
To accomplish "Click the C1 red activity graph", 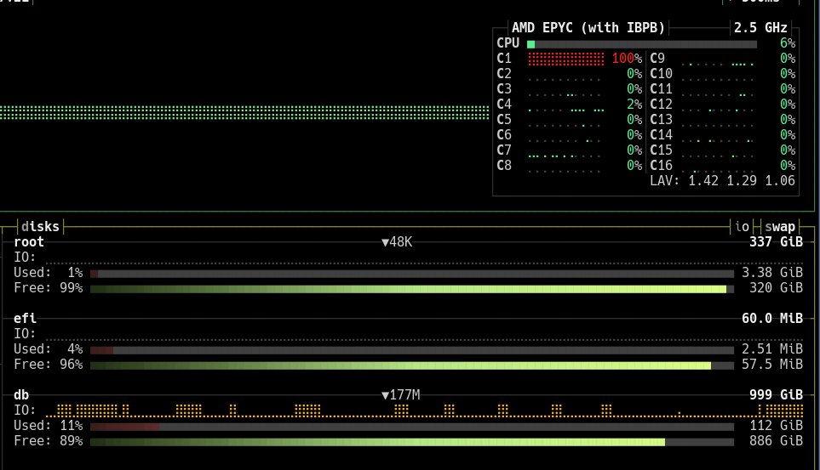I will coord(566,59).
